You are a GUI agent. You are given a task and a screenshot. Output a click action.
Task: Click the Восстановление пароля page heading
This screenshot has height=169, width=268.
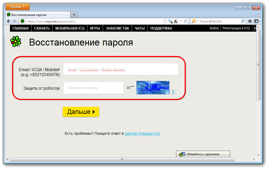tap(81, 42)
